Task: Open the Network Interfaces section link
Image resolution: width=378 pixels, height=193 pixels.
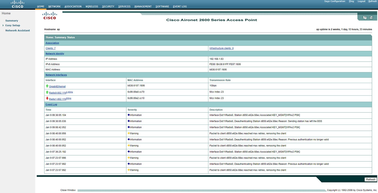Action: [56, 75]
